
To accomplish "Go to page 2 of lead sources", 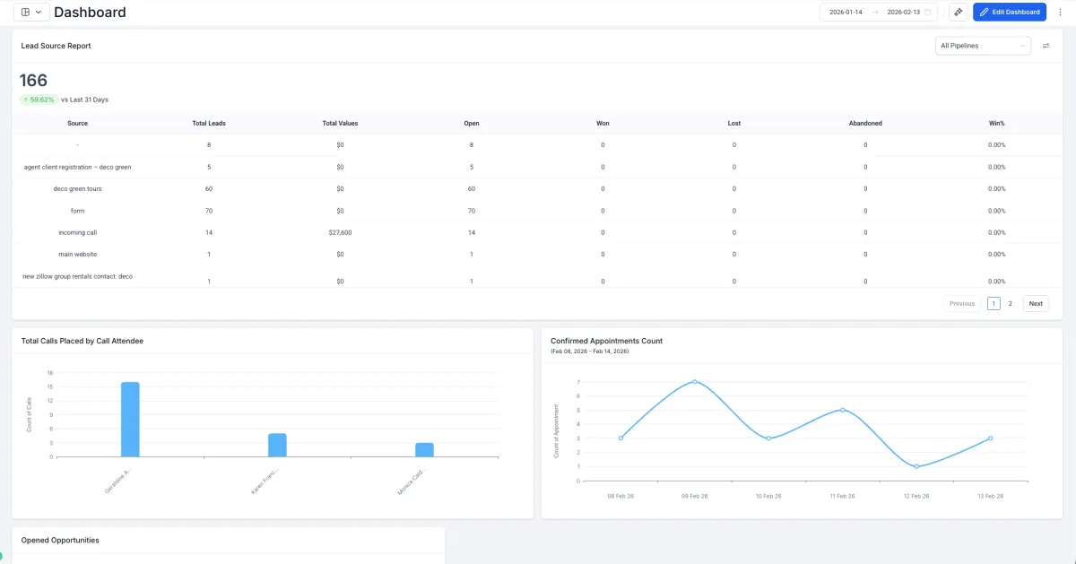I will tap(1011, 304).
